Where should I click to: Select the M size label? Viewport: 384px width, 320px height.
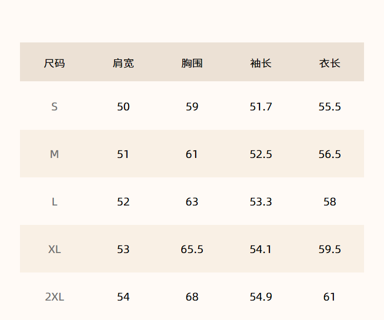point(54,154)
